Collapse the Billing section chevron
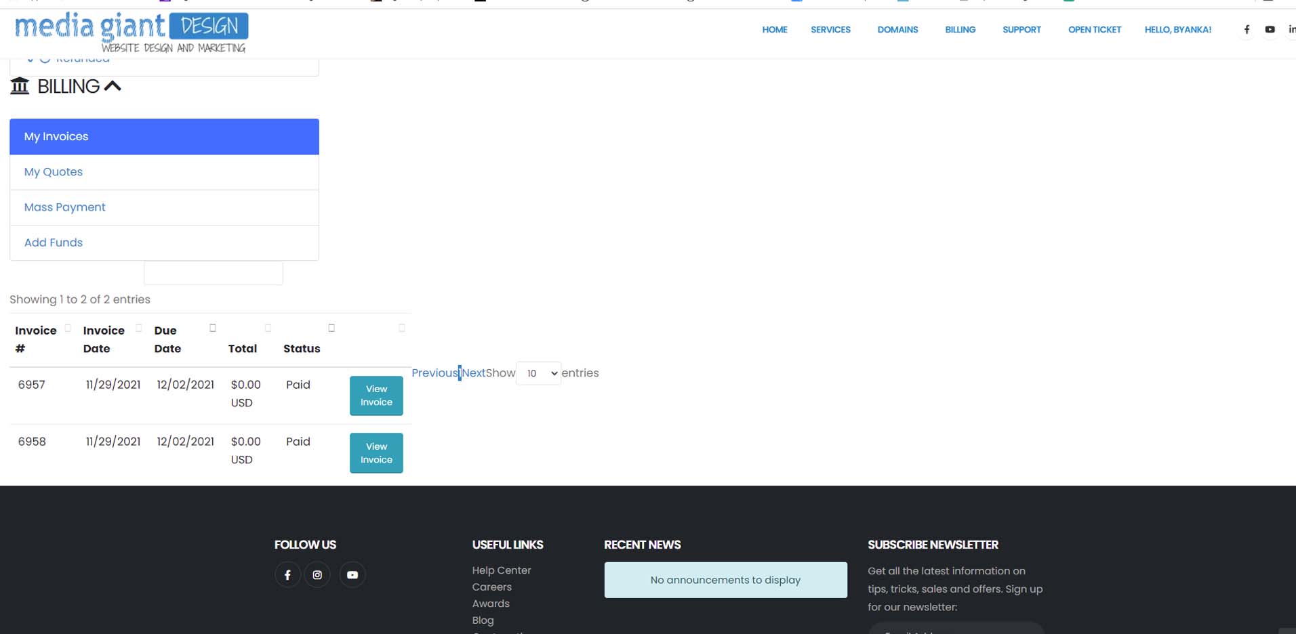This screenshot has width=1296, height=634. pos(113,86)
